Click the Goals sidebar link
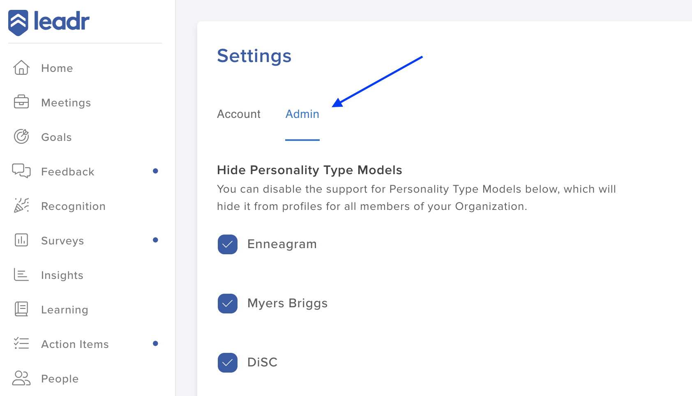Viewport: 692px width, 396px height. [56, 137]
